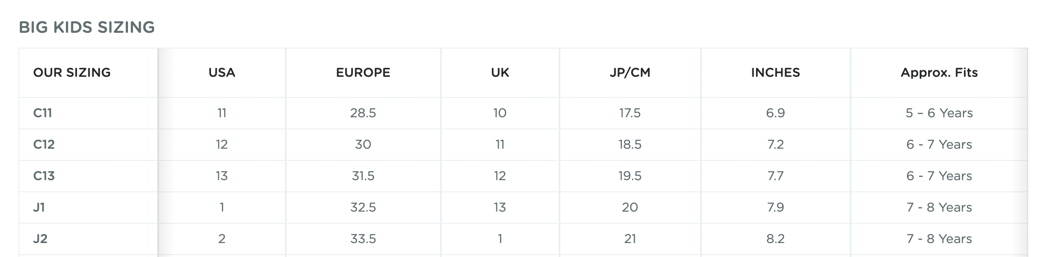
Task: Select the J1 size row label
Action: [x=39, y=207]
